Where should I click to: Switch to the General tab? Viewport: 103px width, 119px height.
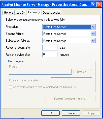tap(9, 13)
